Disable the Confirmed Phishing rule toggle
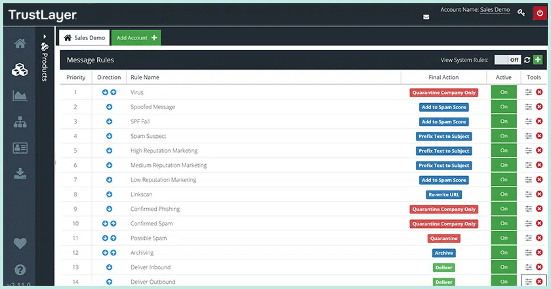The width and height of the screenshot is (551, 289). (504, 209)
